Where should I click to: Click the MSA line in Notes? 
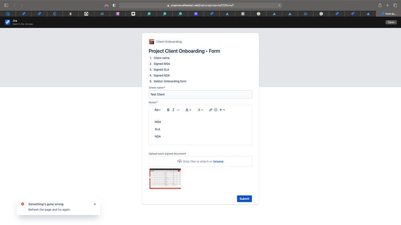[x=158, y=122]
